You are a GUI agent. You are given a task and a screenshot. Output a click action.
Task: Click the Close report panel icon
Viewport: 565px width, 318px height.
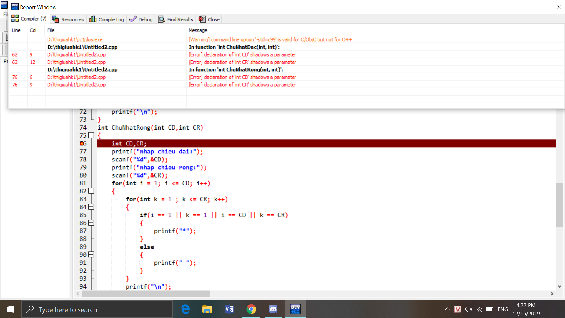[202, 19]
